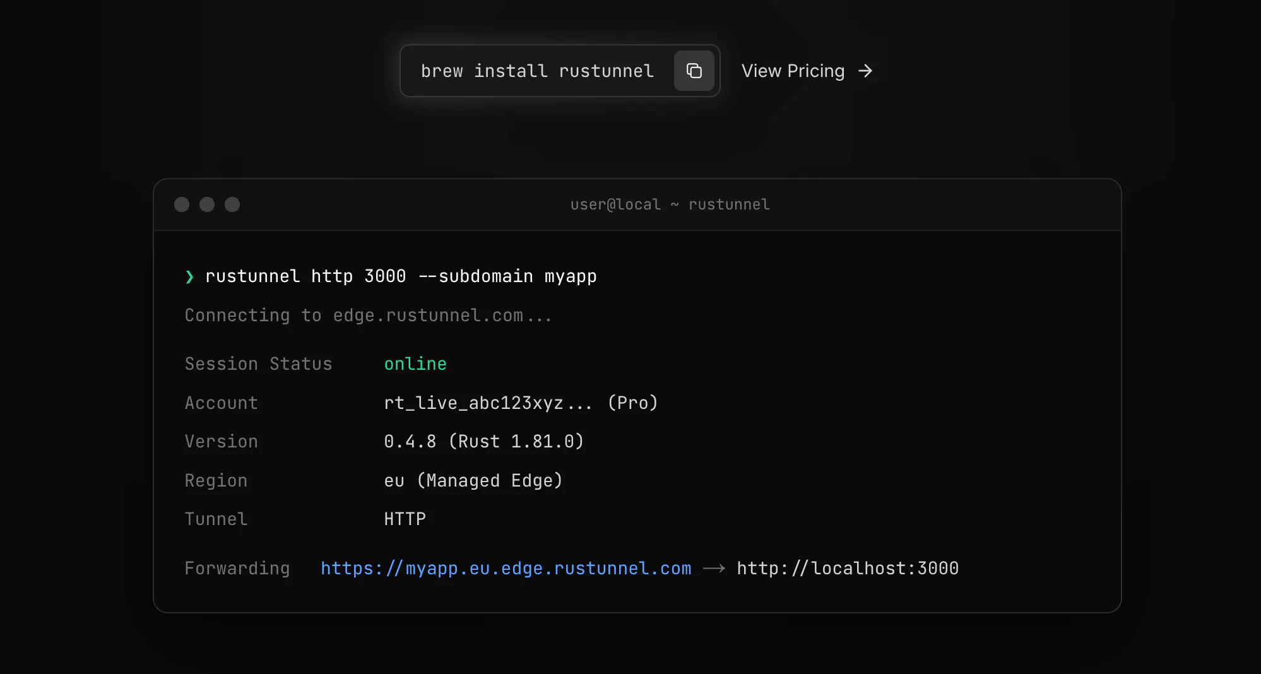The image size is (1261, 674).
Task: Click the green 'online' status value
Action: click(x=415, y=364)
